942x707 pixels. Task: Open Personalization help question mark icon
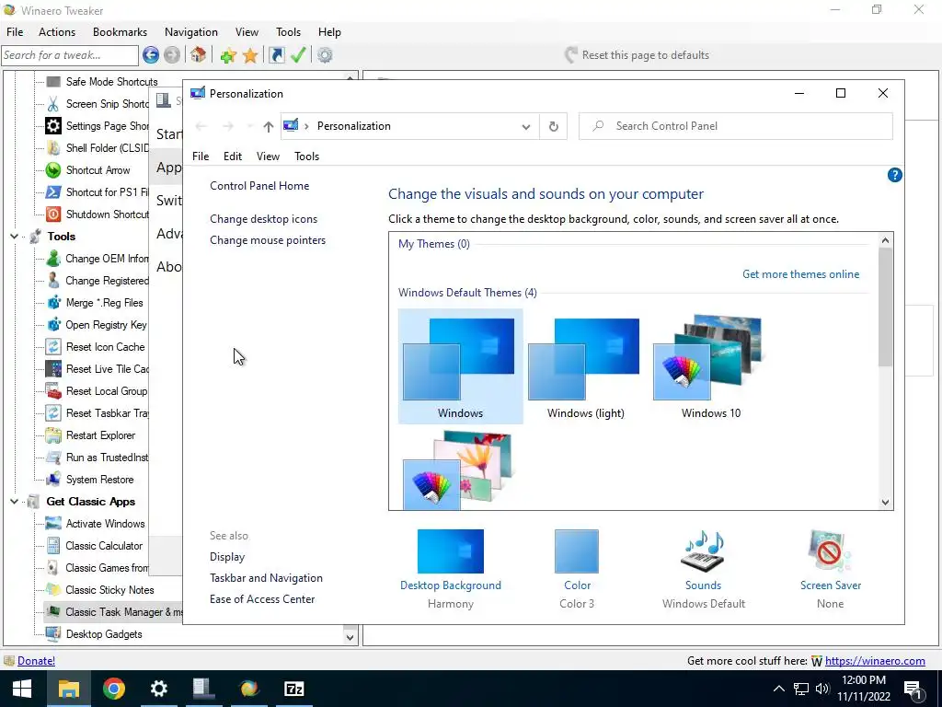point(894,175)
